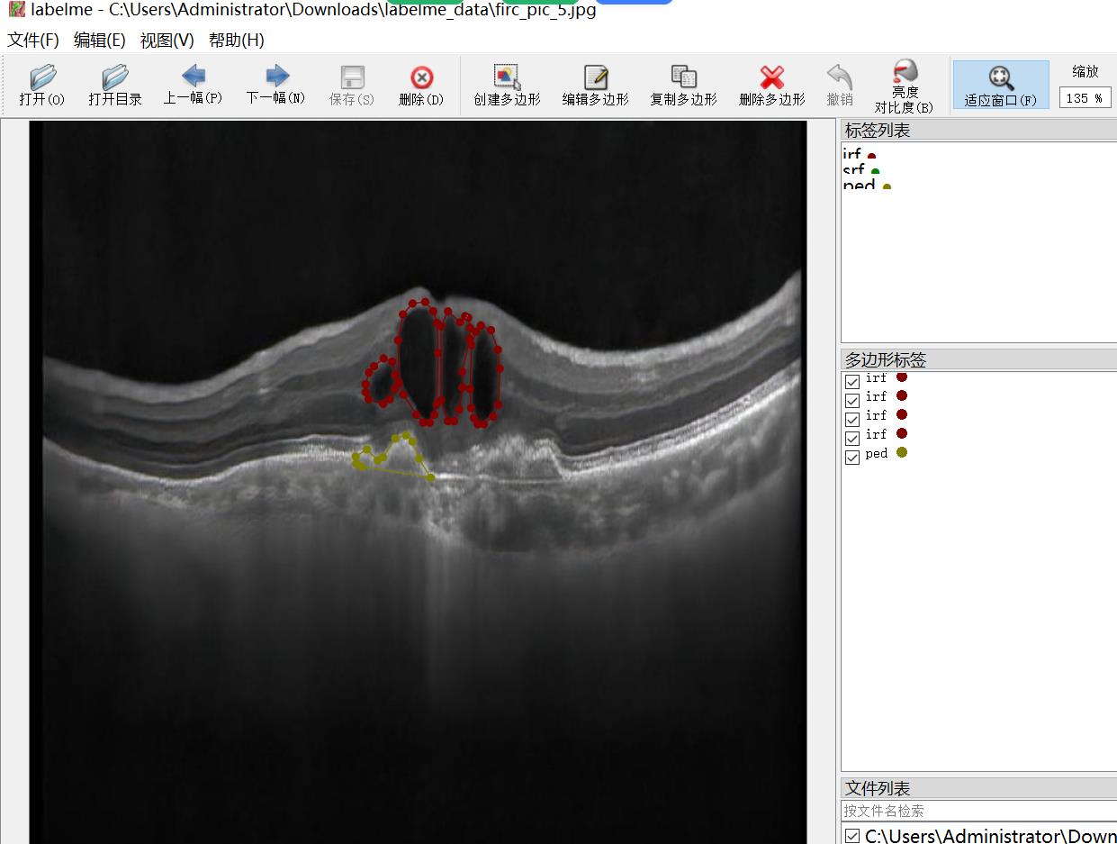Open the 编辑(E) menu

99,41
